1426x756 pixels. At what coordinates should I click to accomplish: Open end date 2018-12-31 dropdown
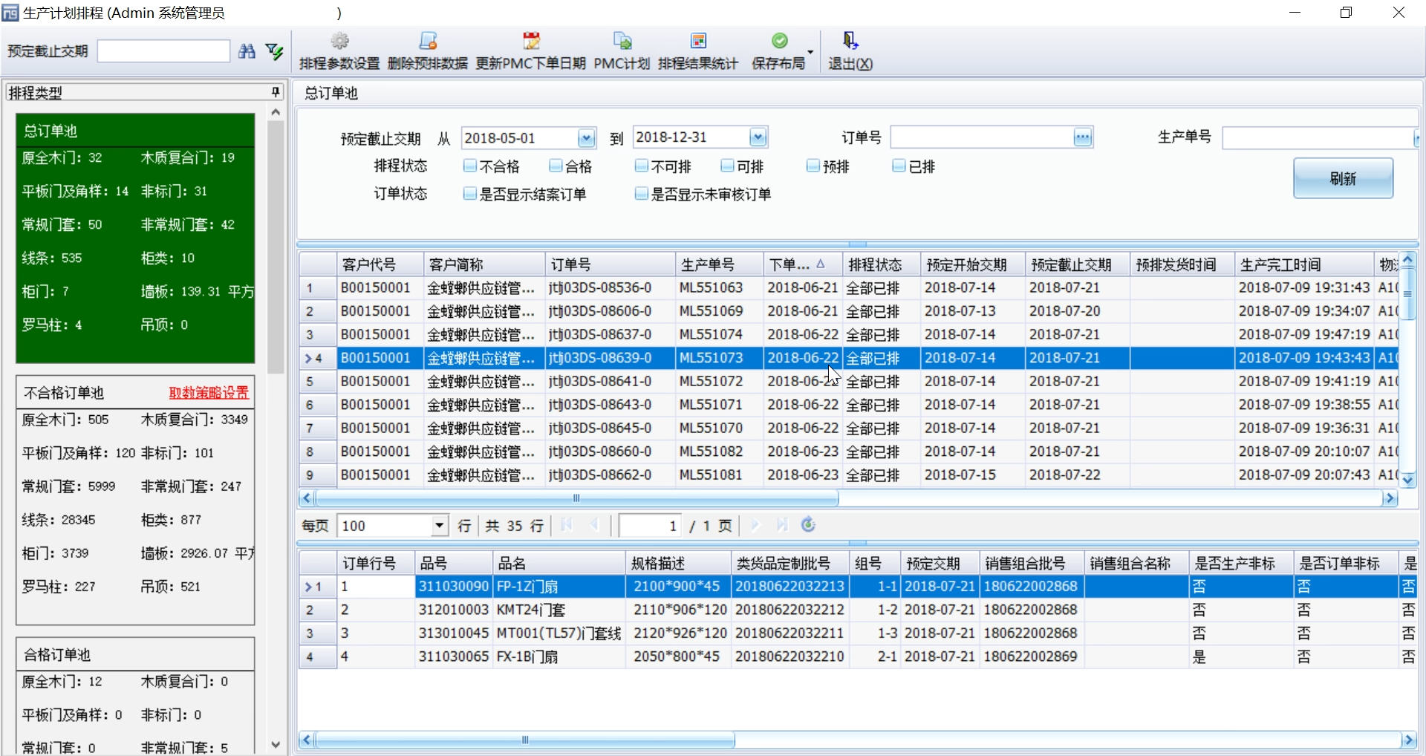pos(758,137)
